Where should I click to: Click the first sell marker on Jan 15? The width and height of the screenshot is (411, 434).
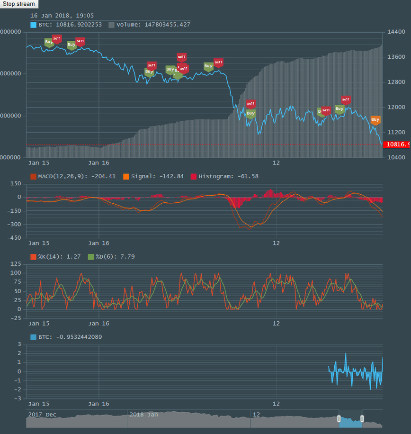pyautogui.click(x=57, y=39)
